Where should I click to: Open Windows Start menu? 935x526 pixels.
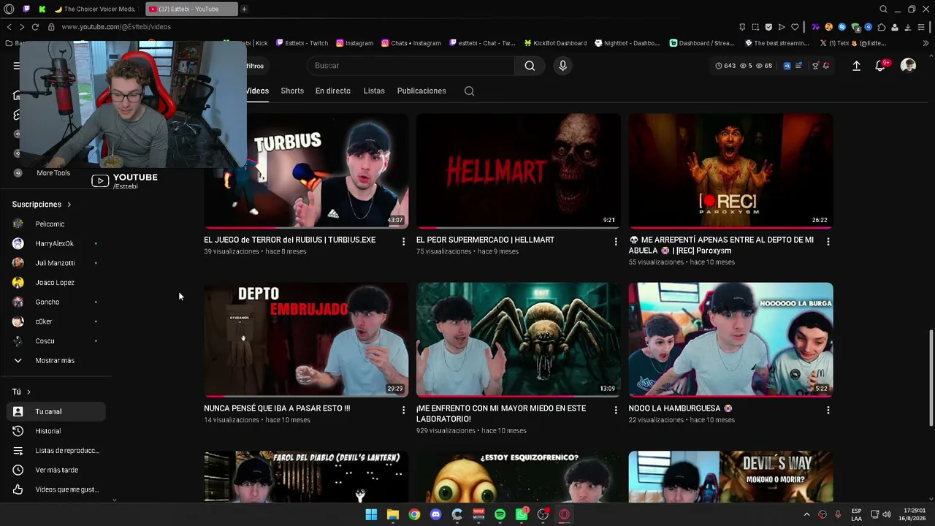pos(371,514)
